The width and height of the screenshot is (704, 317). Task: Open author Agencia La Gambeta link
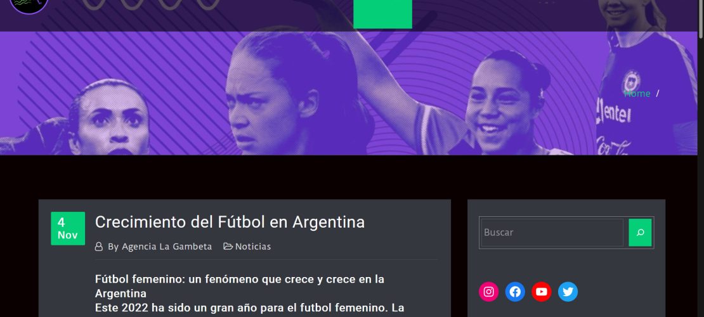(x=167, y=247)
